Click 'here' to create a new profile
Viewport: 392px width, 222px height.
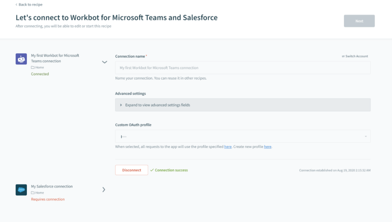(268, 146)
